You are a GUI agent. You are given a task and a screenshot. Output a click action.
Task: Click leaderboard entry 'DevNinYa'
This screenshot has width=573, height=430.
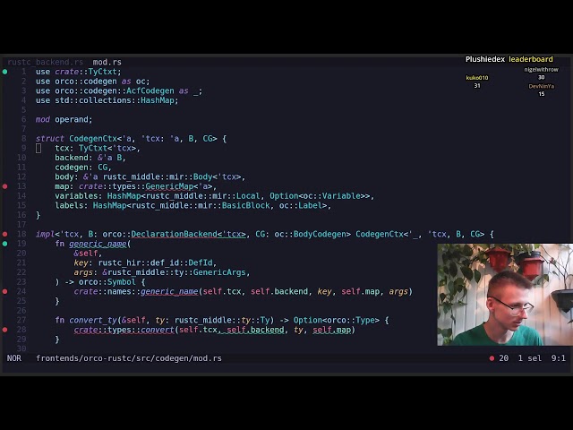[541, 86]
